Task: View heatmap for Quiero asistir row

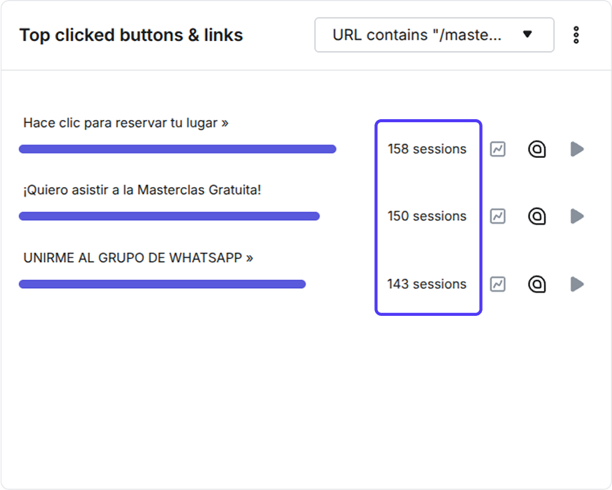Action: 537,216
